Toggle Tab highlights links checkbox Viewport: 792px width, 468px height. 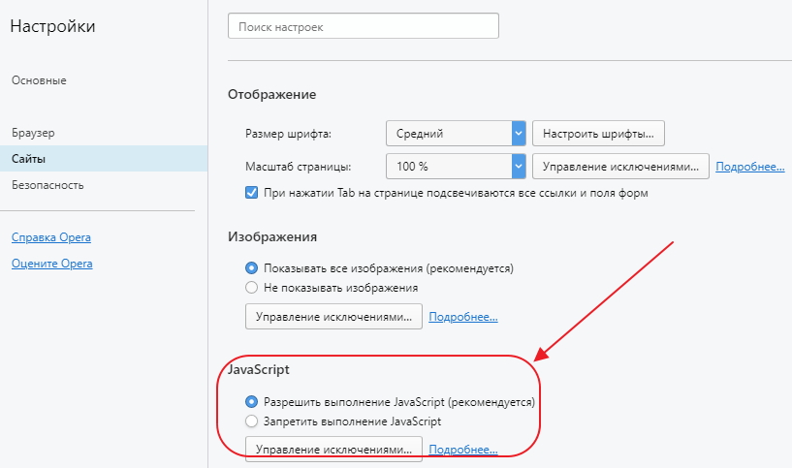tap(252, 193)
